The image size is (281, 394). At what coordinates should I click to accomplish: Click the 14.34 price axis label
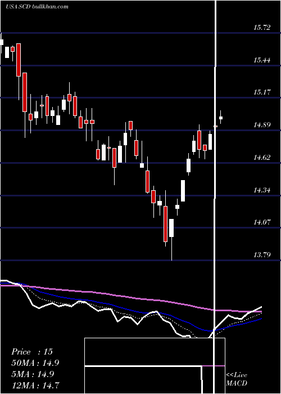click(262, 190)
